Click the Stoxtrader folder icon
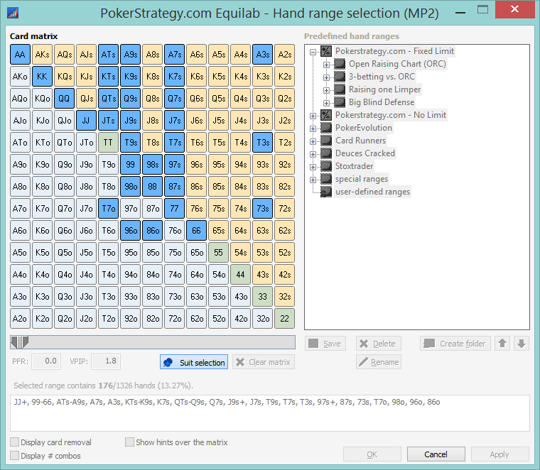Screen dimensions: 540x470 click(x=326, y=166)
